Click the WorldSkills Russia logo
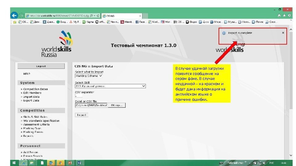 coord(56,44)
